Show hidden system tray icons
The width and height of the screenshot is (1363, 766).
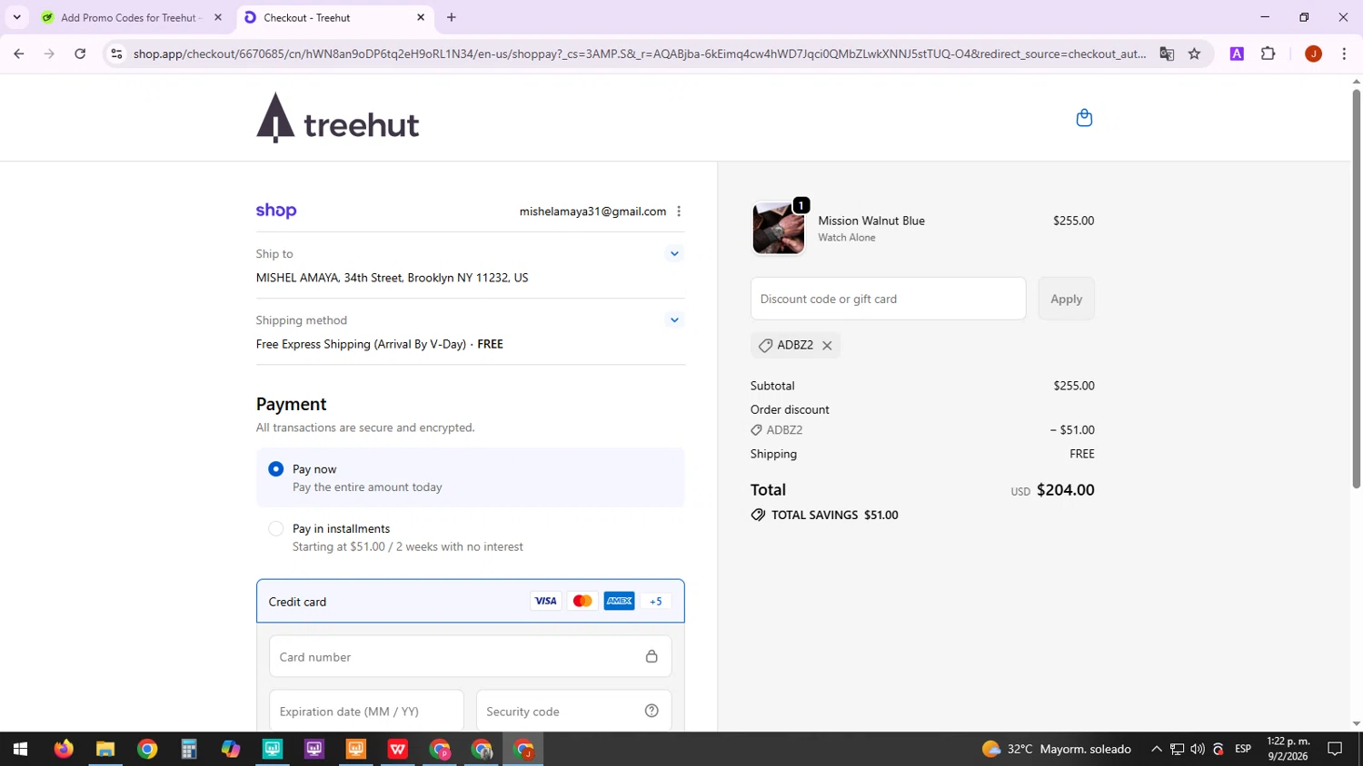[1156, 749]
